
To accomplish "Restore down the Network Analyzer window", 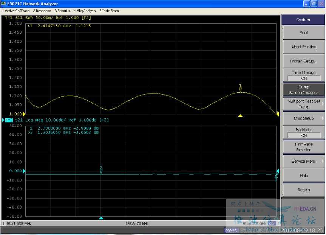I will [x=314, y=4].
